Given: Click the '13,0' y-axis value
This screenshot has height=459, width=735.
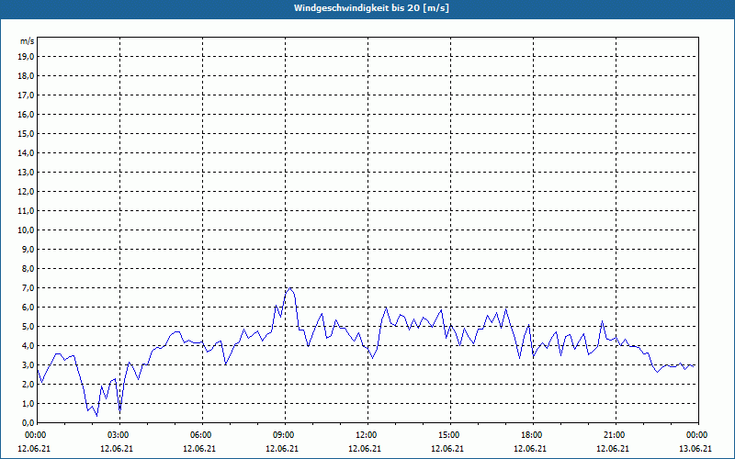Looking at the screenshot, I should pos(27,173).
